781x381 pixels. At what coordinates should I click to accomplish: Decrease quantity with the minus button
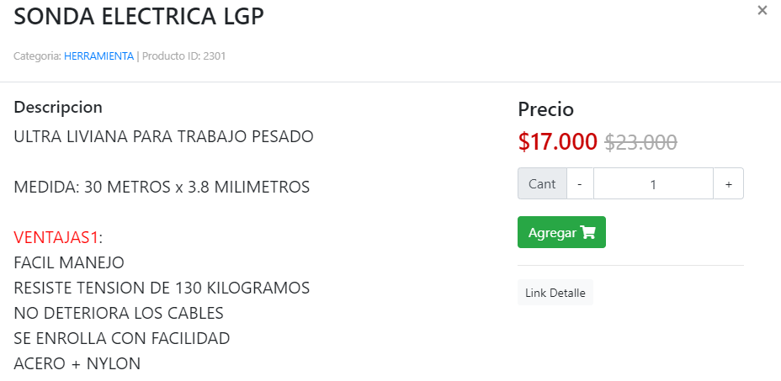tap(580, 184)
